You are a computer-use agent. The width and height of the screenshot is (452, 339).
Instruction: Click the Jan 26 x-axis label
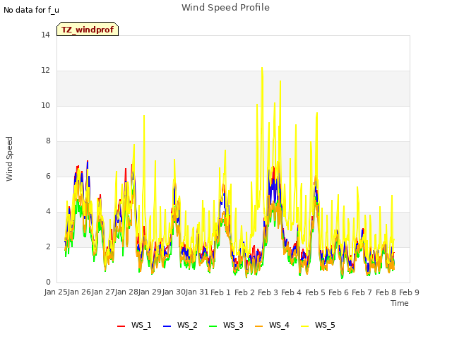pos(80,292)
